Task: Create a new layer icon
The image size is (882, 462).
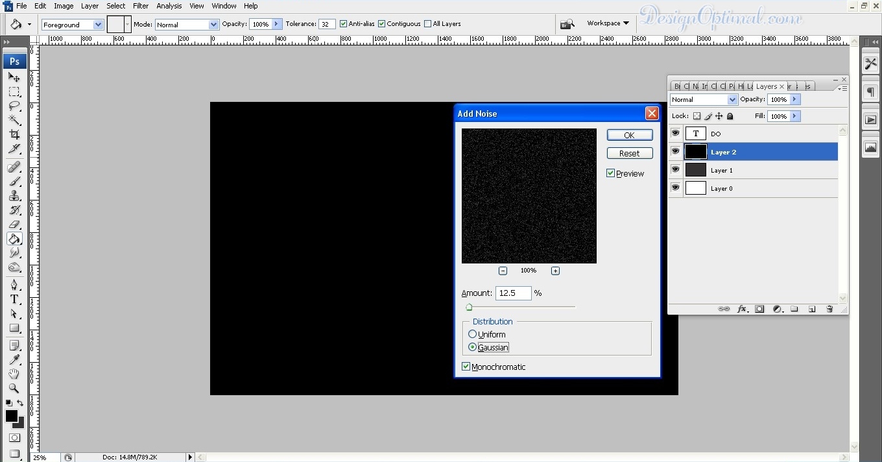Action: pyautogui.click(x=812, y=310)
